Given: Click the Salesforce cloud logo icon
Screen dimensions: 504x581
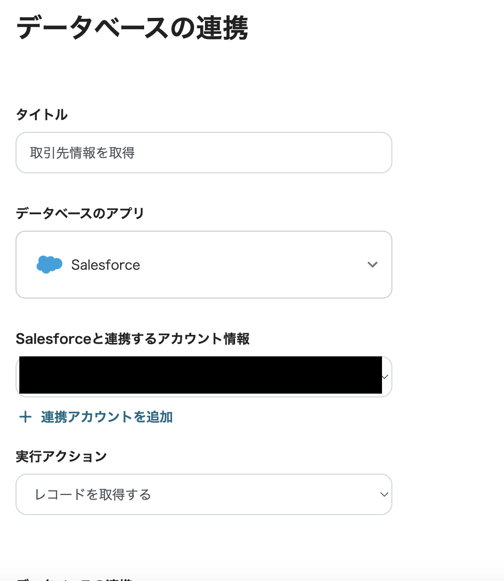Looking at the screenshot, I should pos(49,265).
